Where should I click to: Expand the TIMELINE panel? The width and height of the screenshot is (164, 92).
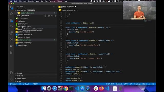tap(19, 76)
